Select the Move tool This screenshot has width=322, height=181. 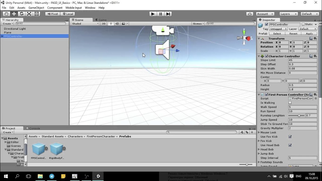[x=14, y=14]
